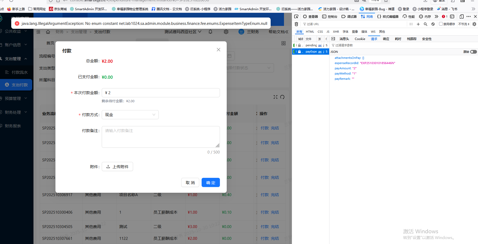The width and height of the screenshot is (478, 244).
Task: Click the 付款备注 remark text area
Action: click(161, 137)
